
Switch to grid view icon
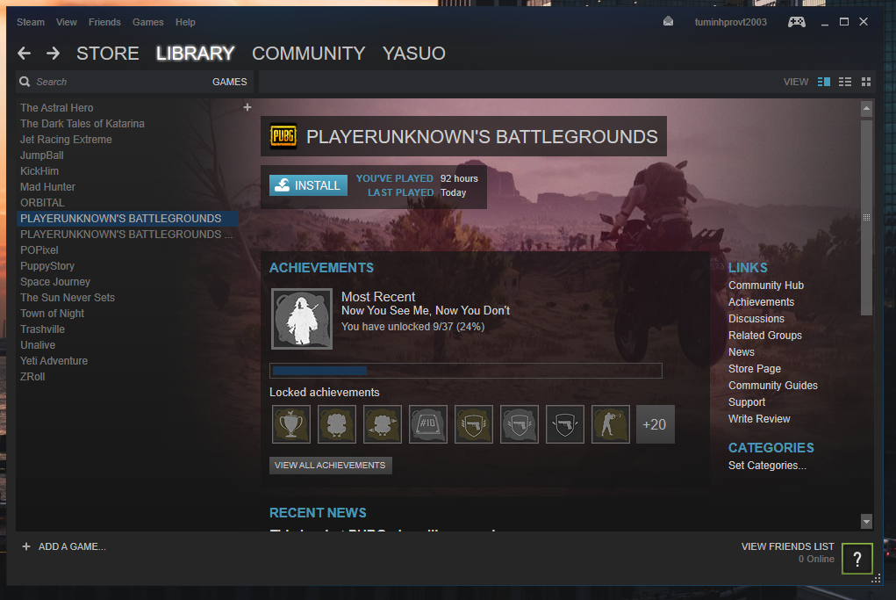click(866, 82)
